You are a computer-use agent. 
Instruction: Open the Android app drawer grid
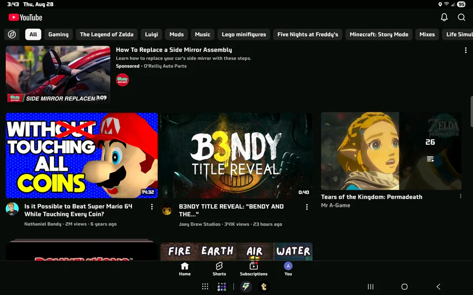click(x=205, y=287)
